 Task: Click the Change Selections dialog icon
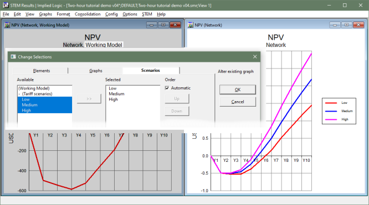(x=13, y=57)
